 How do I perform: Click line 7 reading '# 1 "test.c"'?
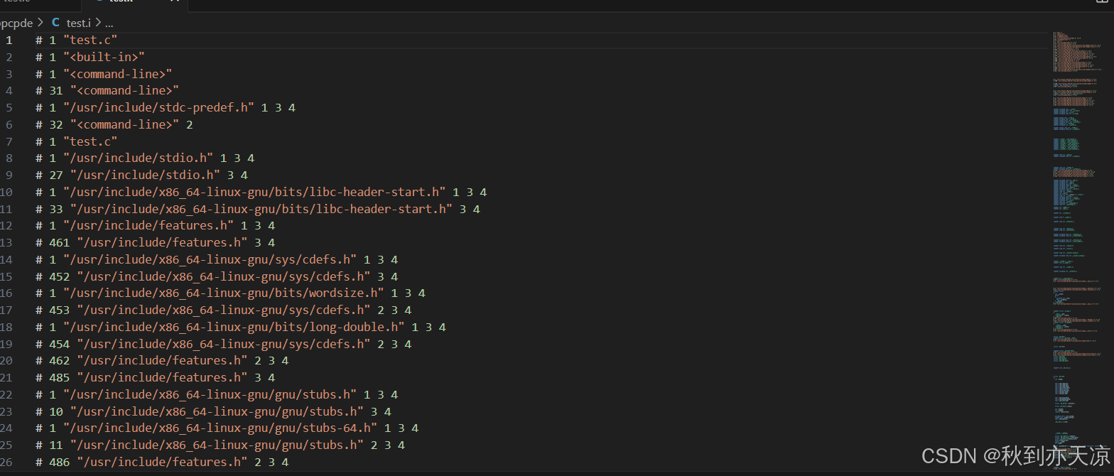(76, 141)
